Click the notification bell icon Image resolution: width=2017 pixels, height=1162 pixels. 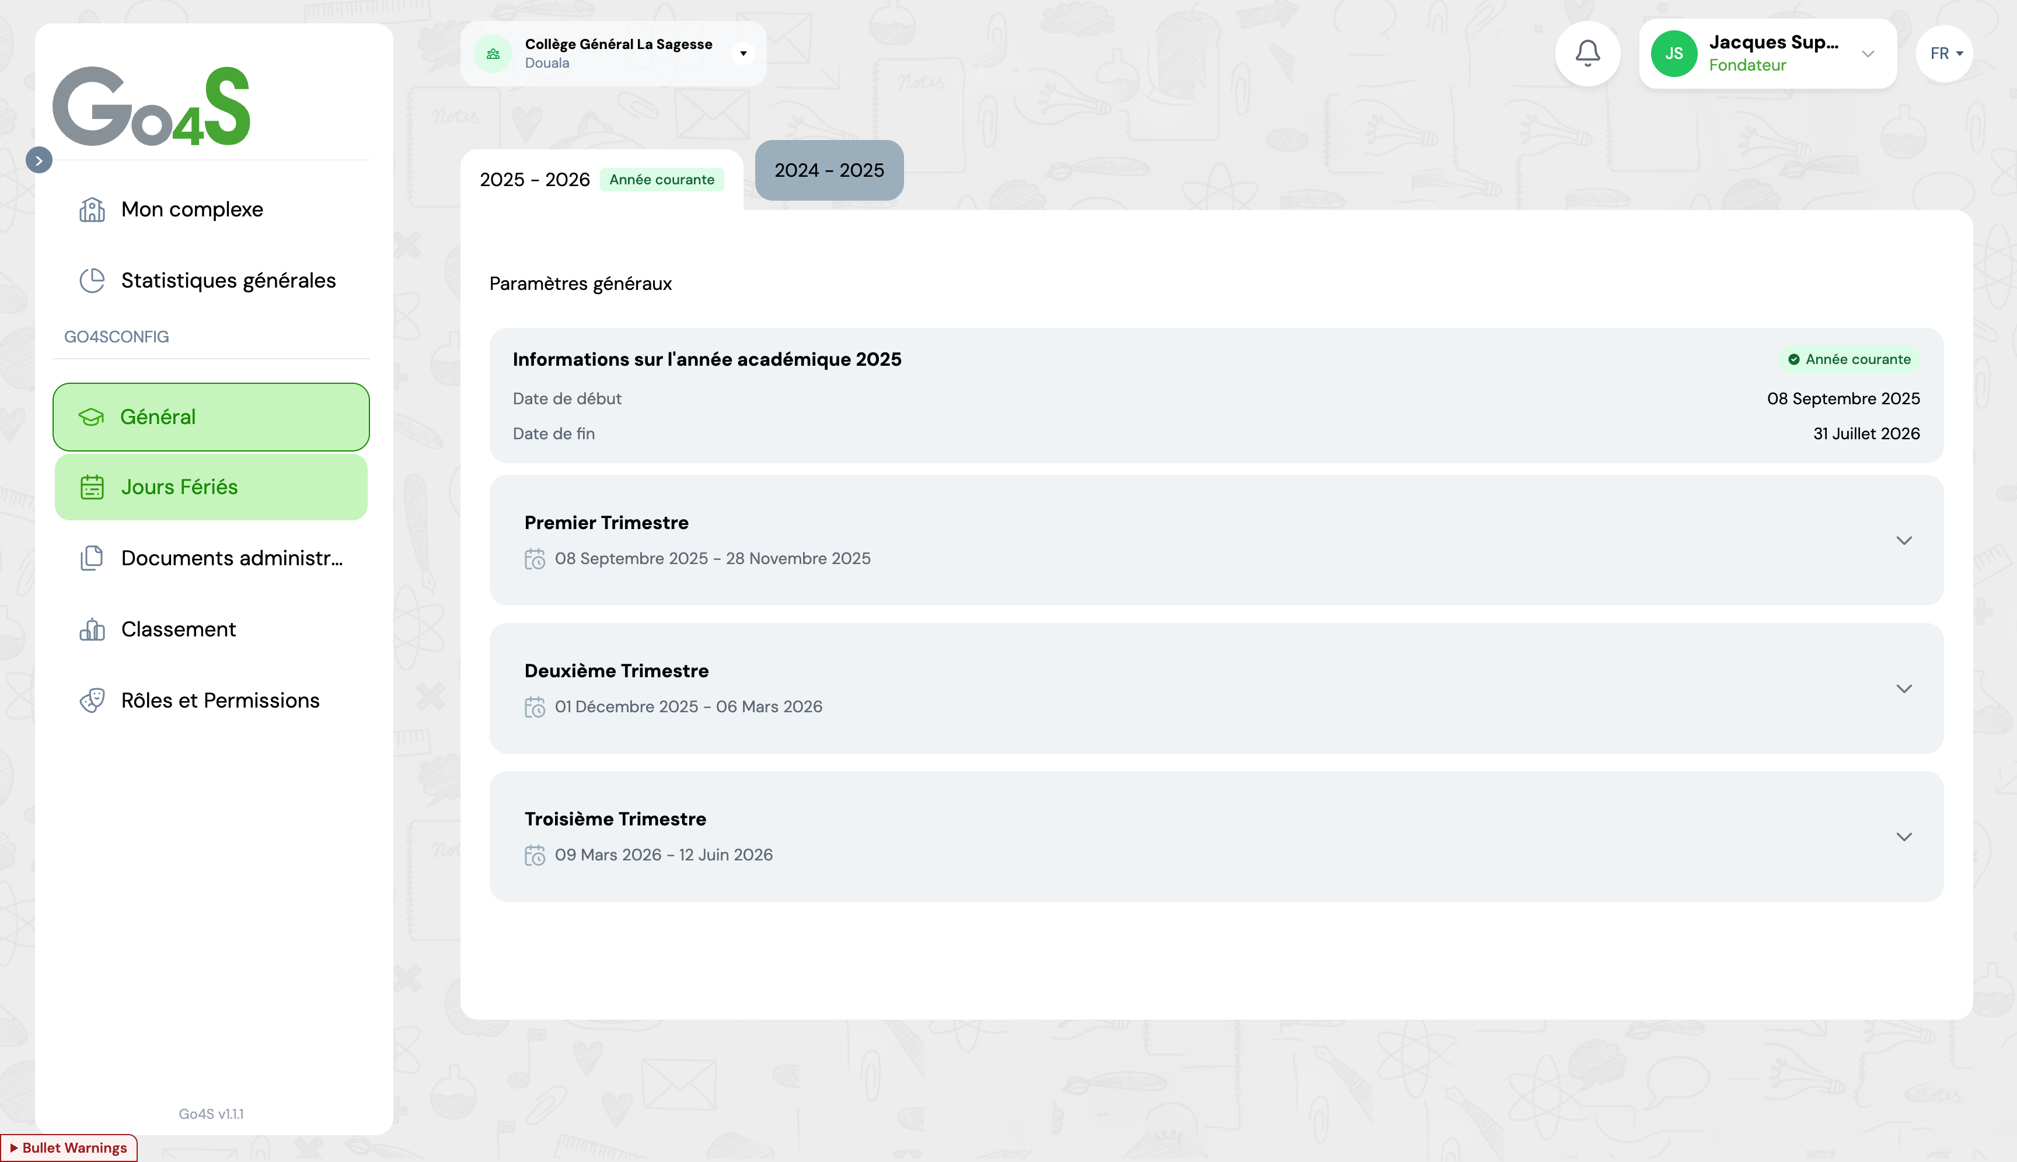point(1587,54)
